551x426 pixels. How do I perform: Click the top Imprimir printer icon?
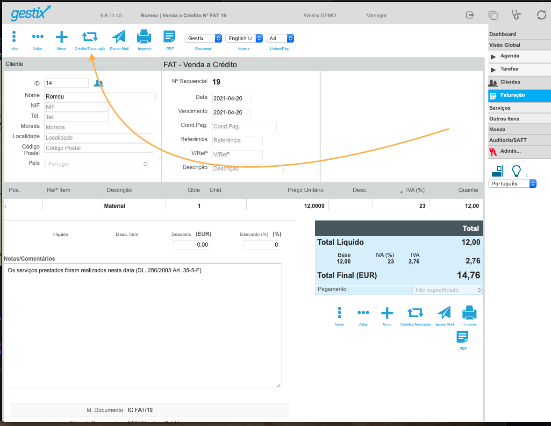(x=144, y=36)
